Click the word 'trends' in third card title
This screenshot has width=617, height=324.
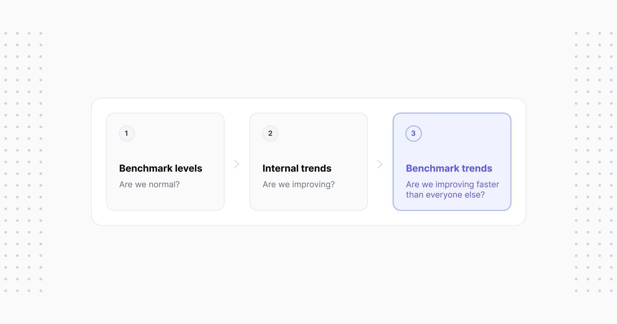[x=477, y=168]
